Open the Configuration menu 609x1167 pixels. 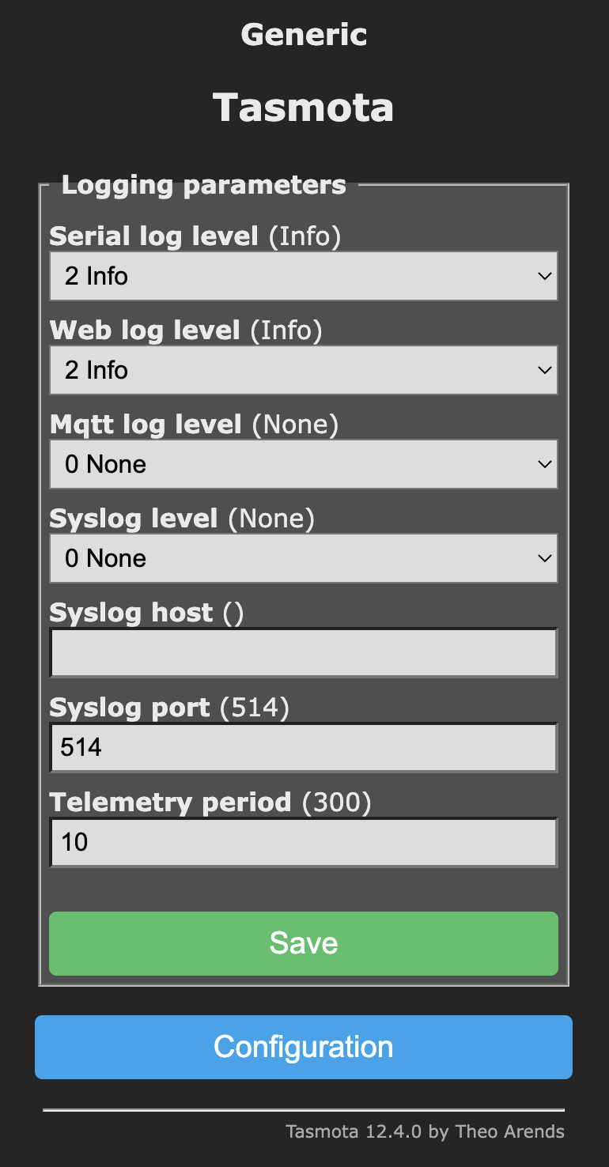303,1046
